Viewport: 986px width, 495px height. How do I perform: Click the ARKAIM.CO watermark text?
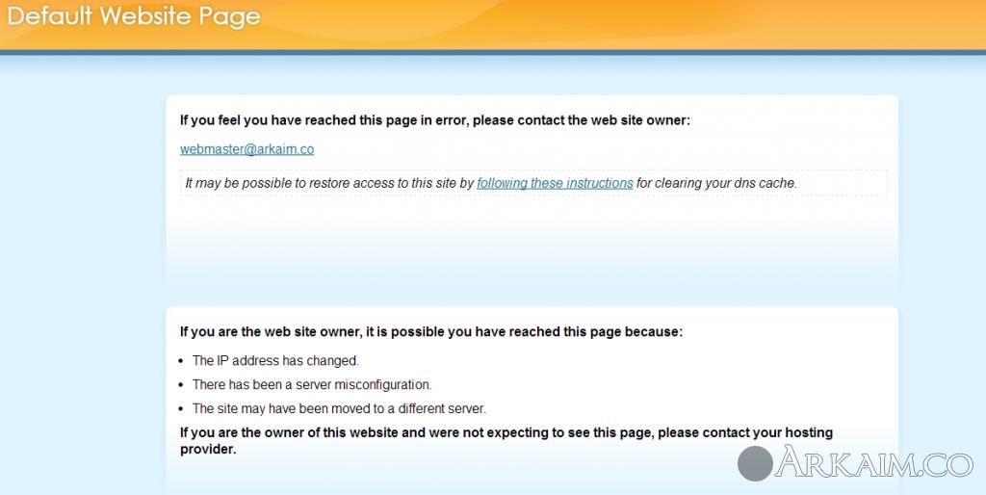[876, 462]
